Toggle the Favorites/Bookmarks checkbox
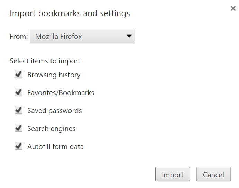 [x=18, y=92]
